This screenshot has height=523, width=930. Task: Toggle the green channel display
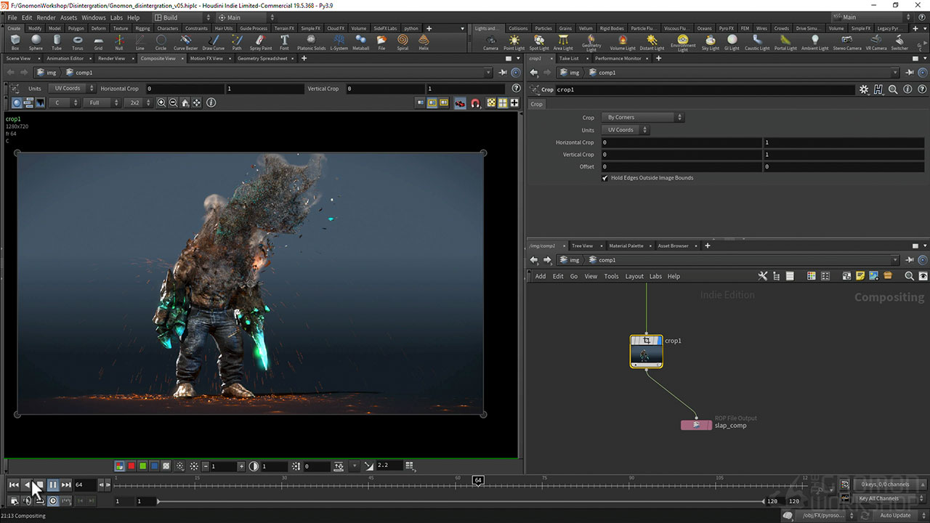coord(142,466)
